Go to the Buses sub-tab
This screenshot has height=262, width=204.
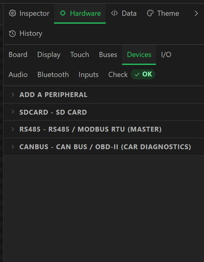108,55
